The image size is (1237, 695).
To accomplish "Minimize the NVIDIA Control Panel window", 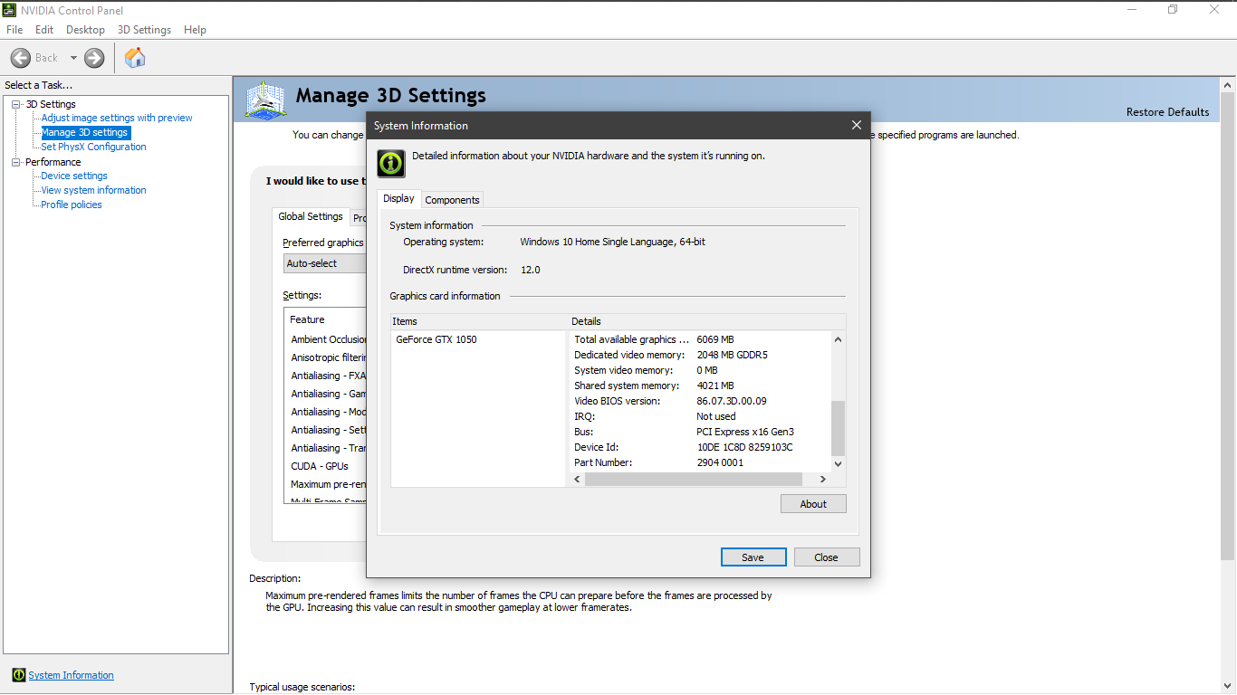I will pos(1133,10).
